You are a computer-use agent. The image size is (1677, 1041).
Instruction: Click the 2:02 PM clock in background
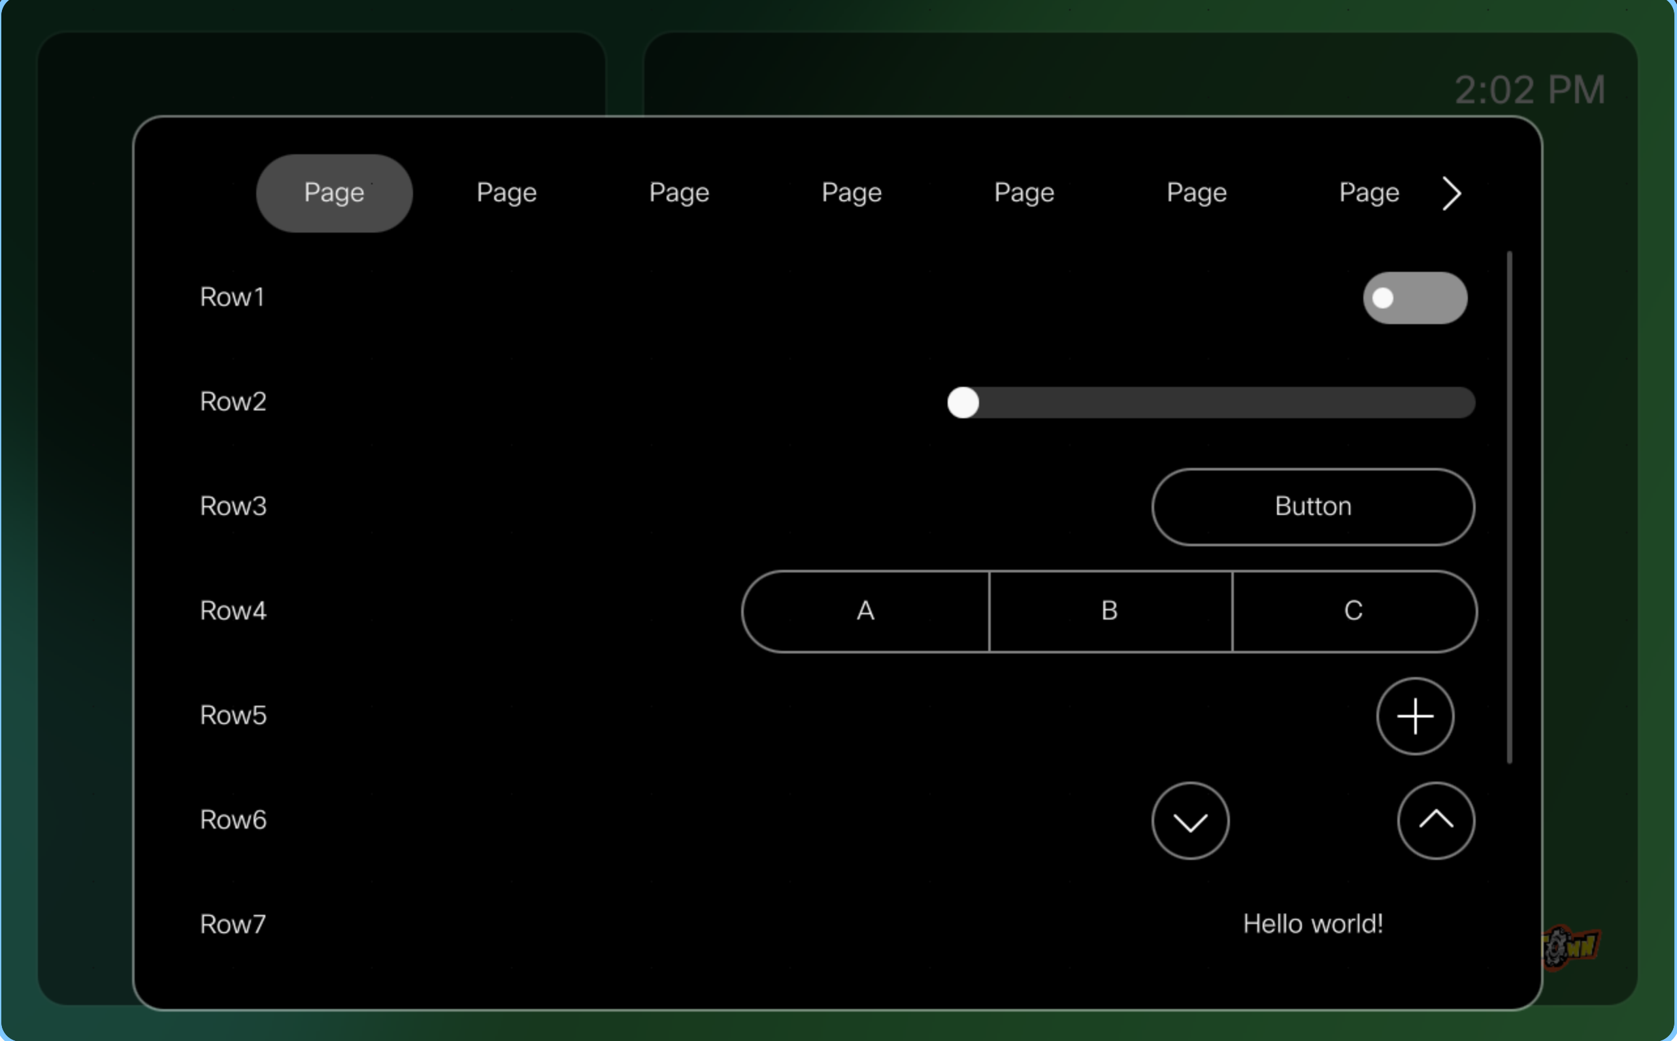click(1530, 90)
